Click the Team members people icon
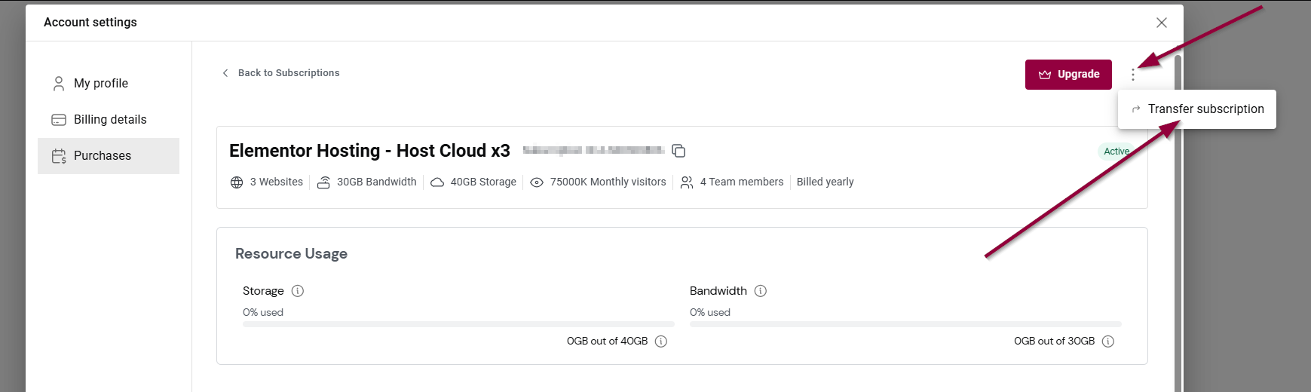This screenshot has width=1311, height=392. pyautogui.click(x=687, y=182)
